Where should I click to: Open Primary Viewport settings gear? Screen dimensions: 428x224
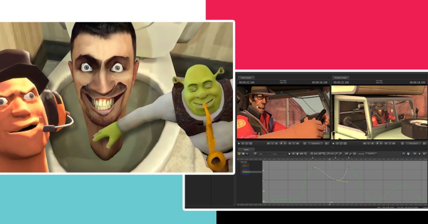pos(326,144)
